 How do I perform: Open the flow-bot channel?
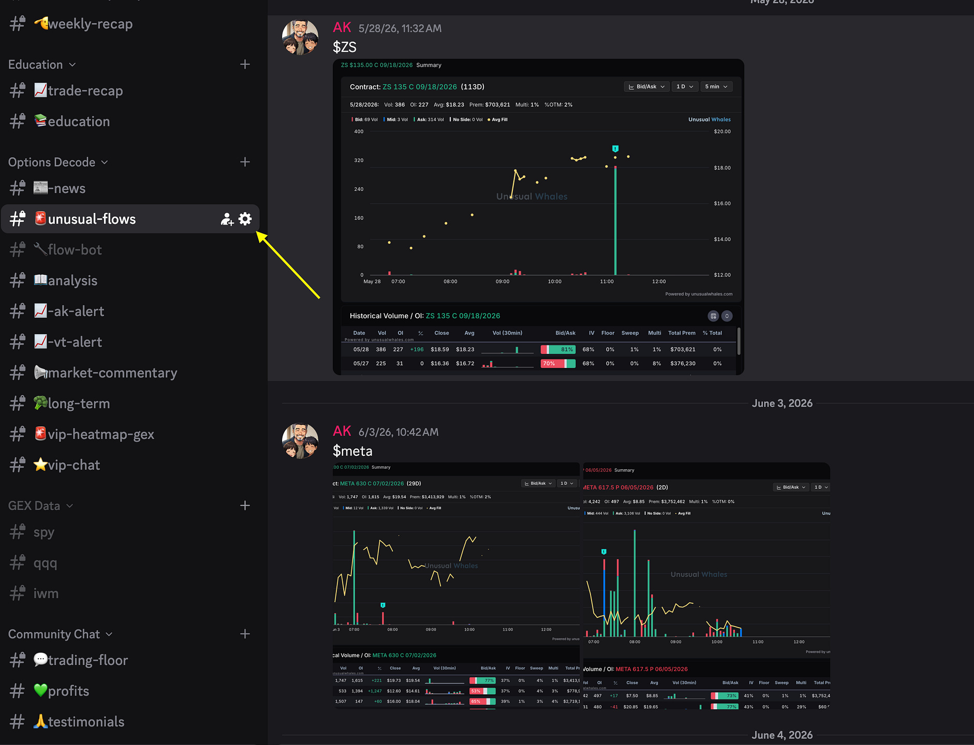tap(130, 250)
